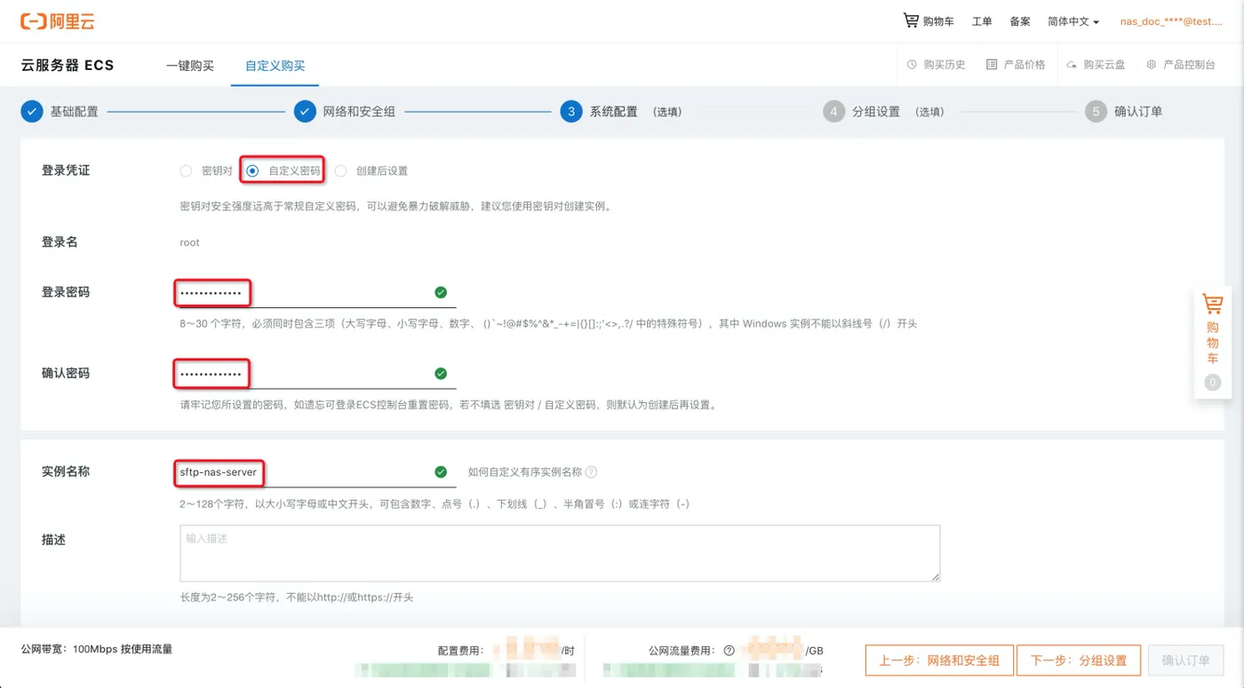The image size is (1244, 688).
Task: Click the basic configuration step checkmark
Action: 32,111
